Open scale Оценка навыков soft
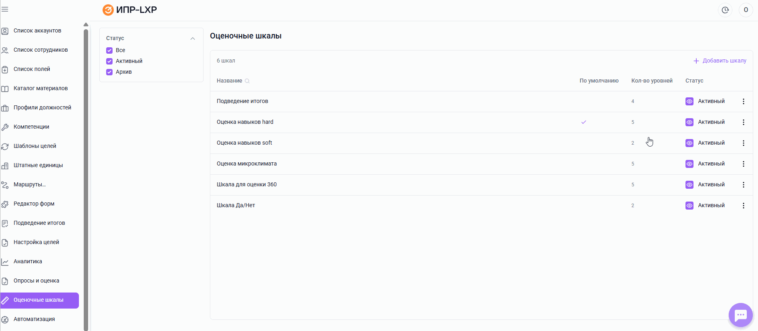758x331 pixels. point(244,143)
